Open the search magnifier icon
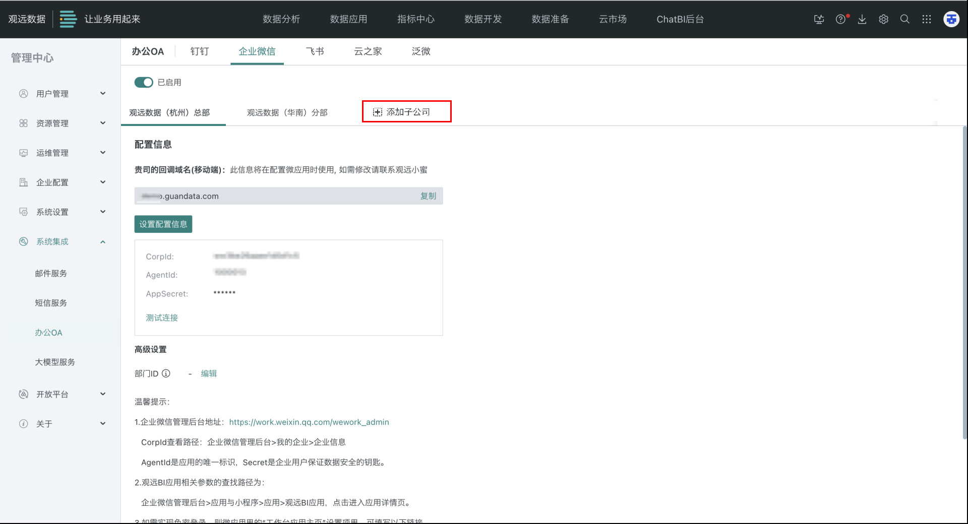The width and height of the screenshot is (968, 524). point(905,19)
